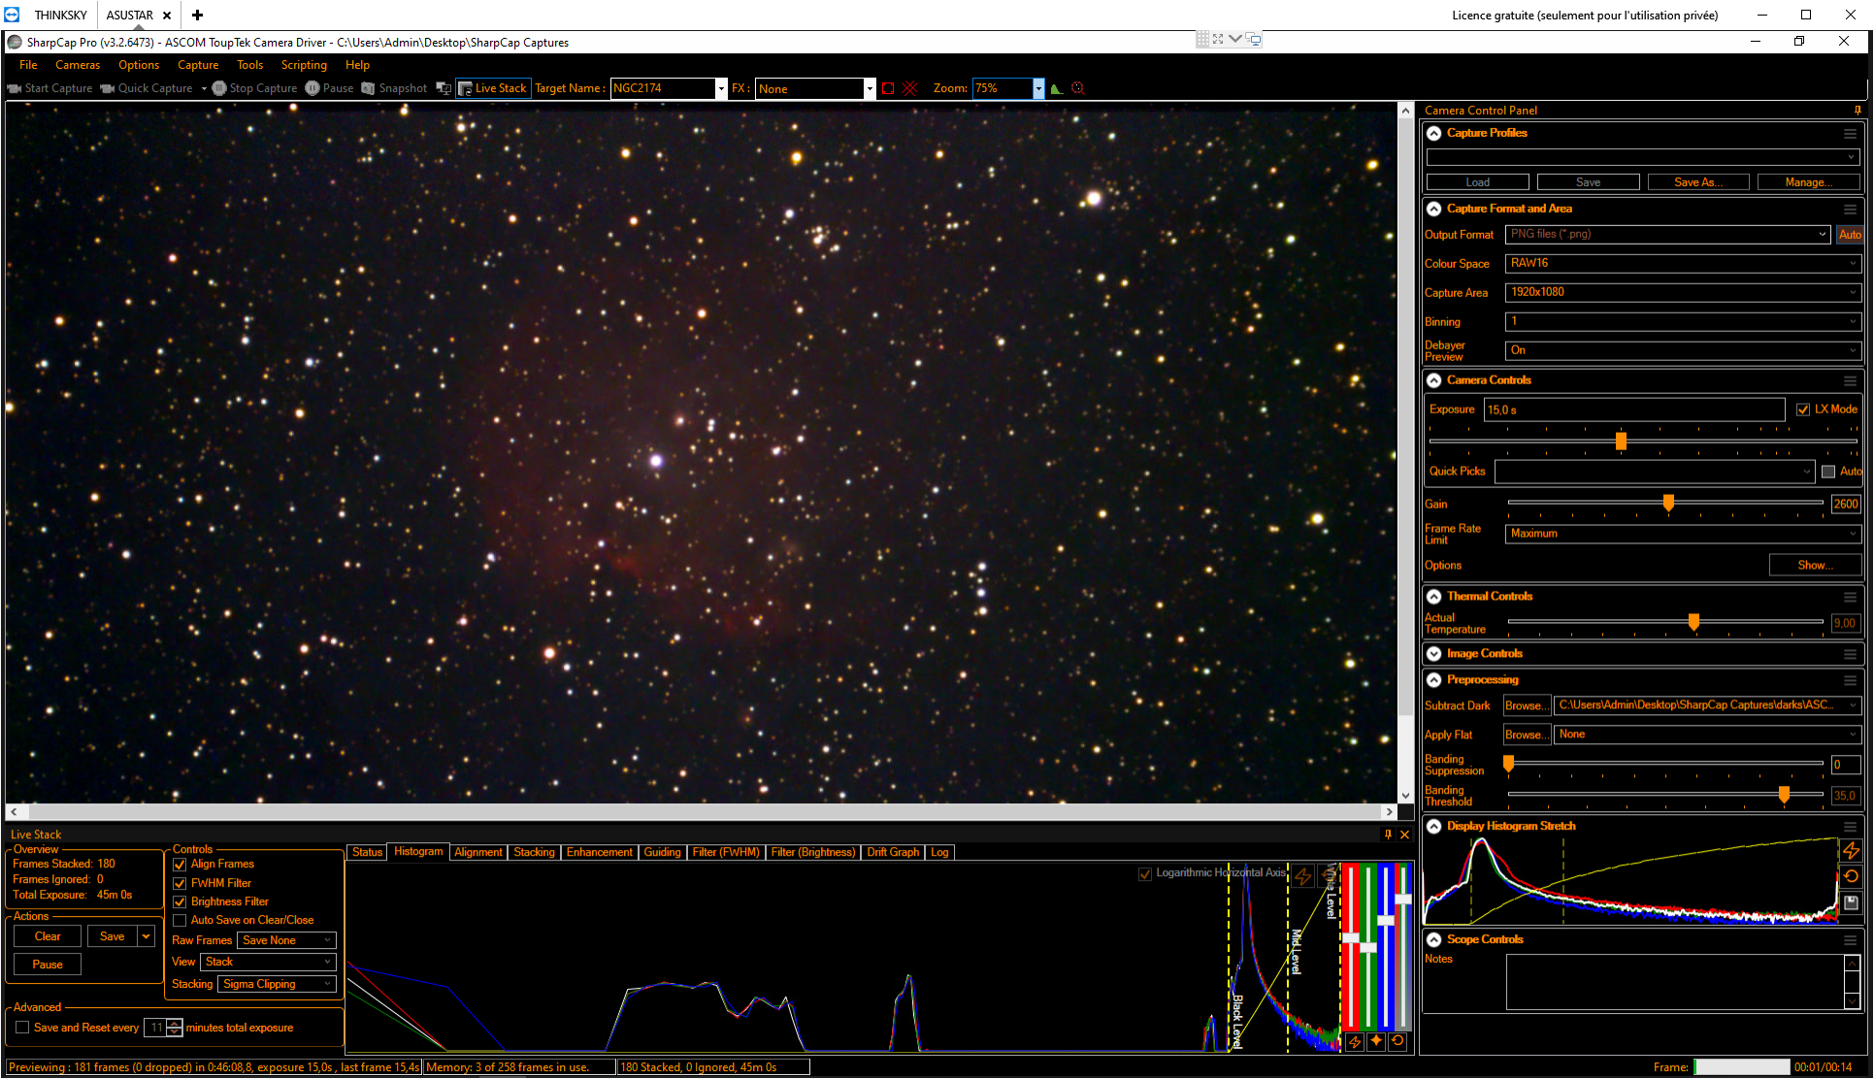Screen dimensions: 1874x1079
Task: Toggle the LX Mode checkbox
Action: click(1803, 409)
